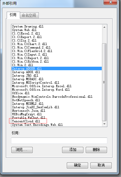Select C1.Win.C1FlexGrid.2.dll entry

[57, 51]
